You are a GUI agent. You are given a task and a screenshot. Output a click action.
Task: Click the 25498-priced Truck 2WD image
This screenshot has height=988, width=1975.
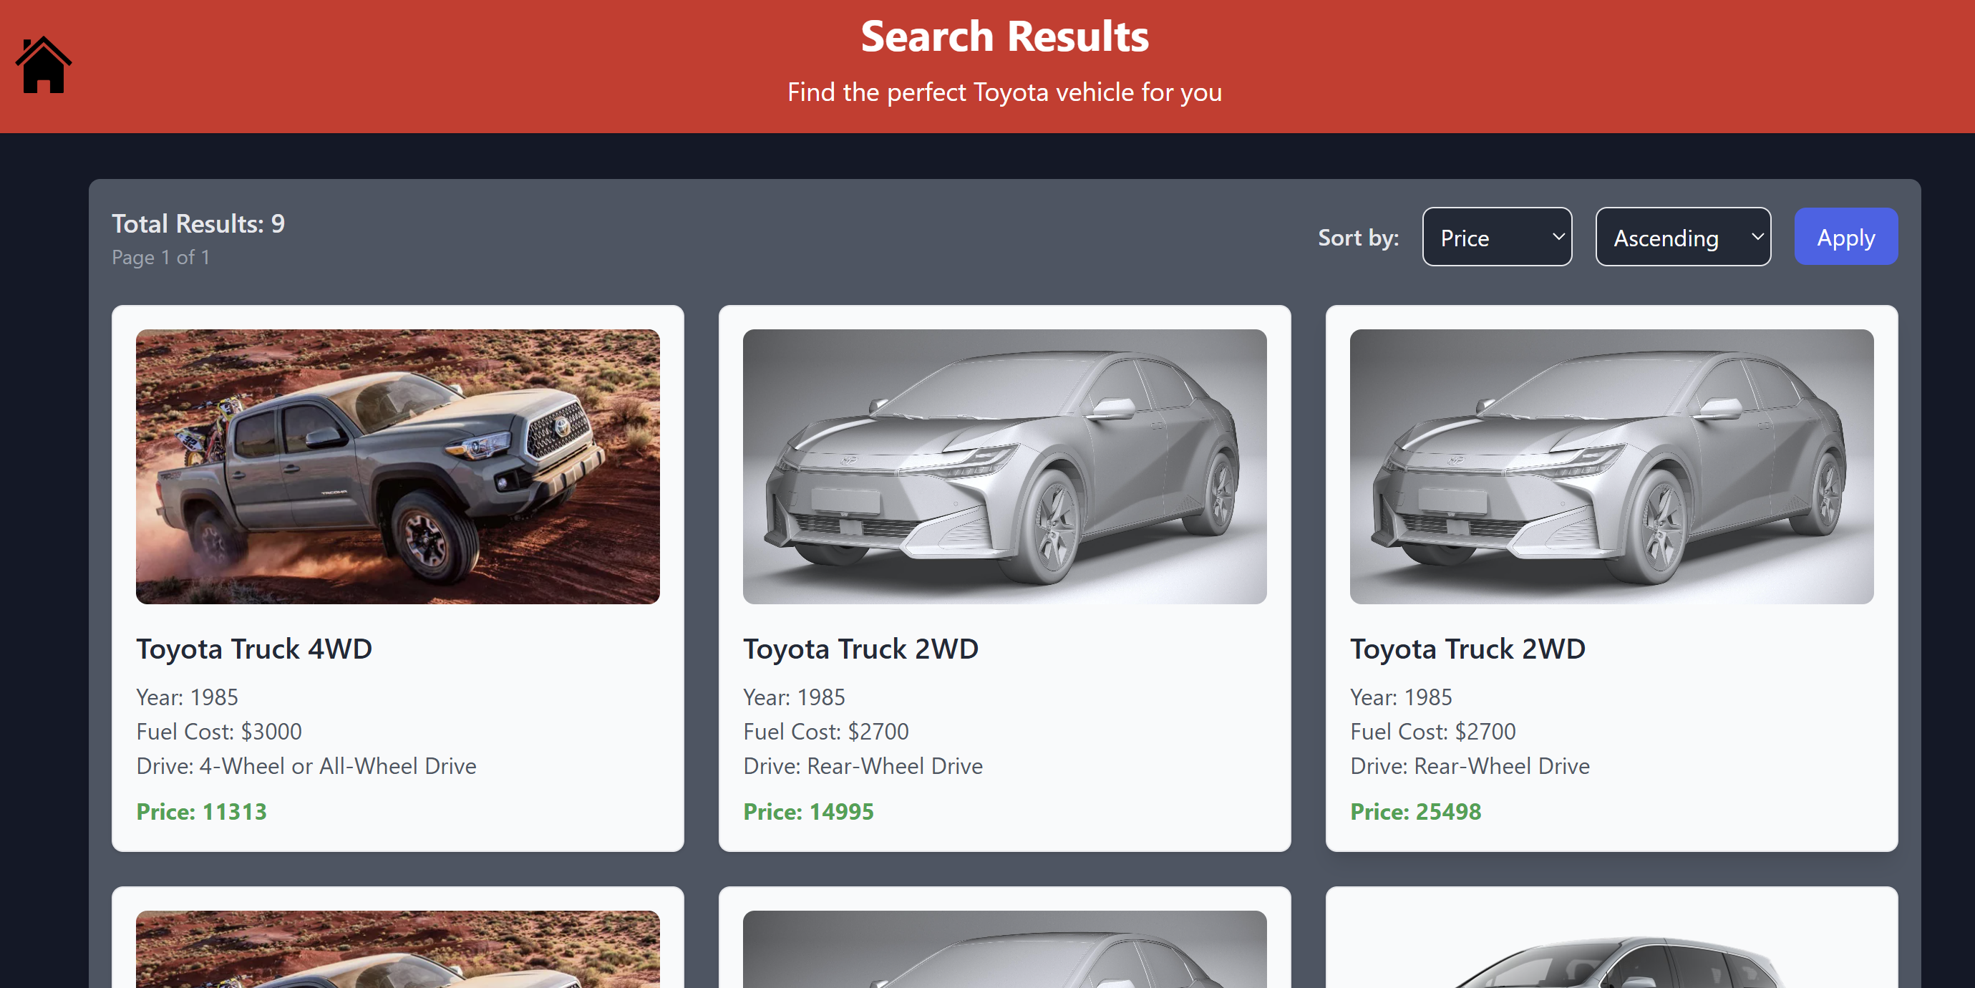pos(1611,466)
